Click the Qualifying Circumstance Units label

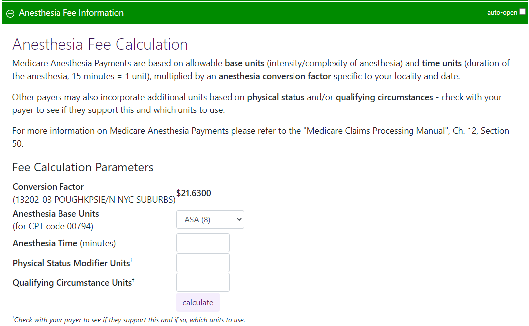[72, 283]
